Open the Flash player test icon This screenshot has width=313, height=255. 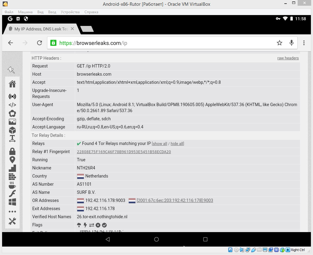coord(12,193)
